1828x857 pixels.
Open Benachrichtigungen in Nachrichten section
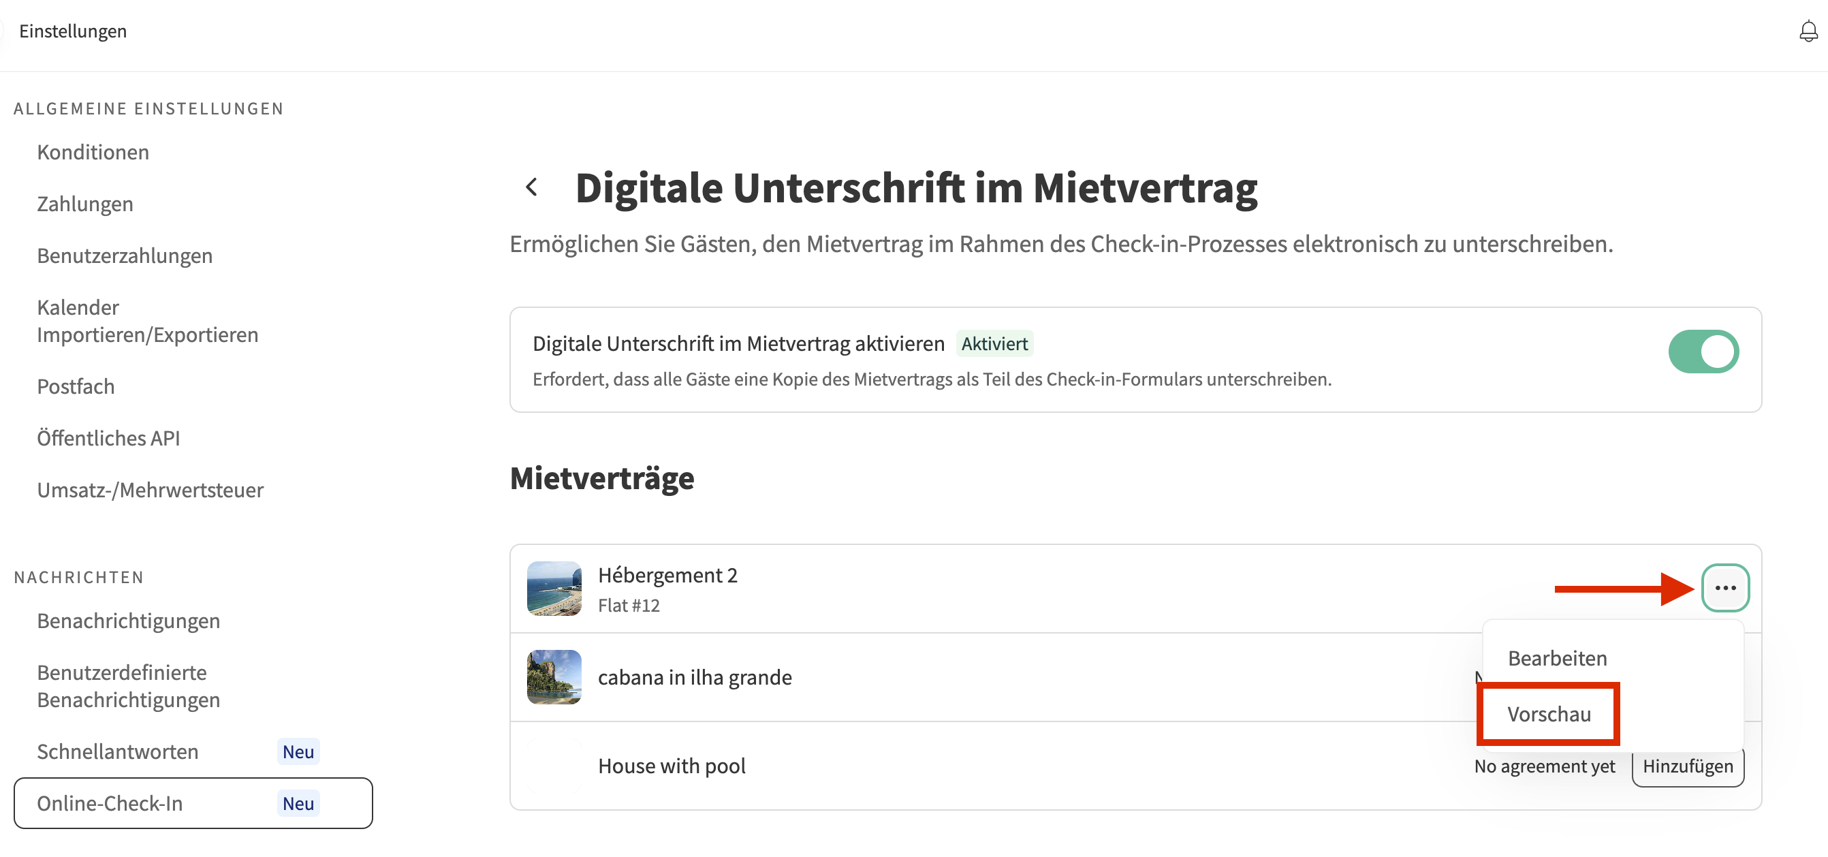(x=129, y=621)
